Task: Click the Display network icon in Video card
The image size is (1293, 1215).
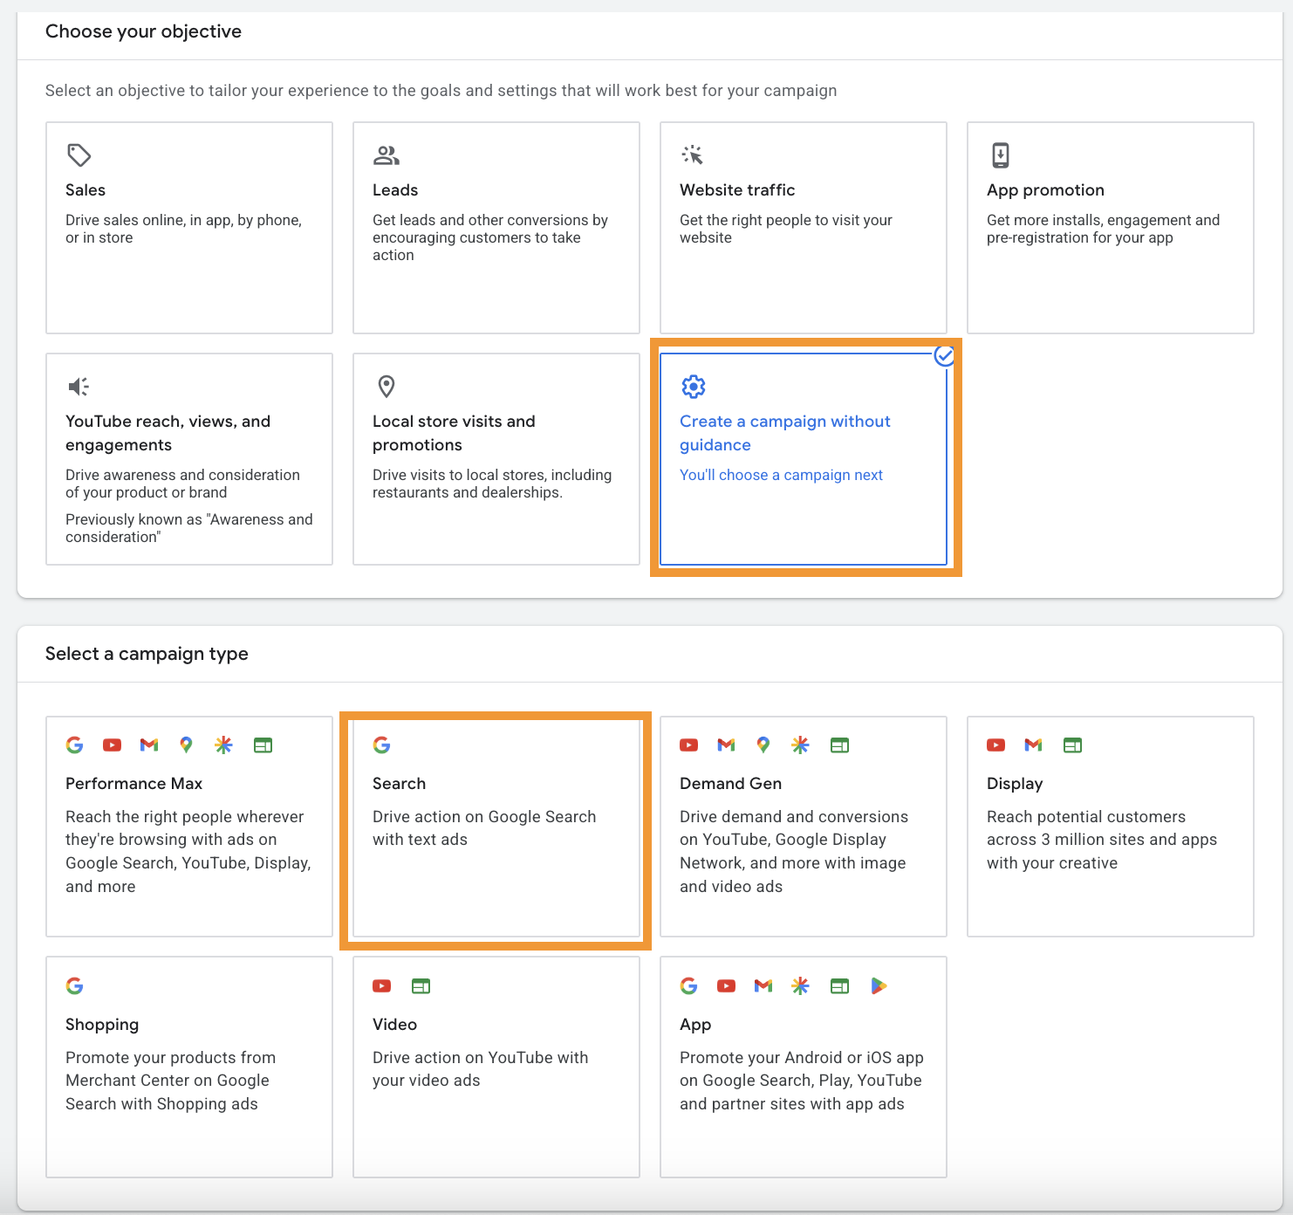Action: click(x=421, y=985)
